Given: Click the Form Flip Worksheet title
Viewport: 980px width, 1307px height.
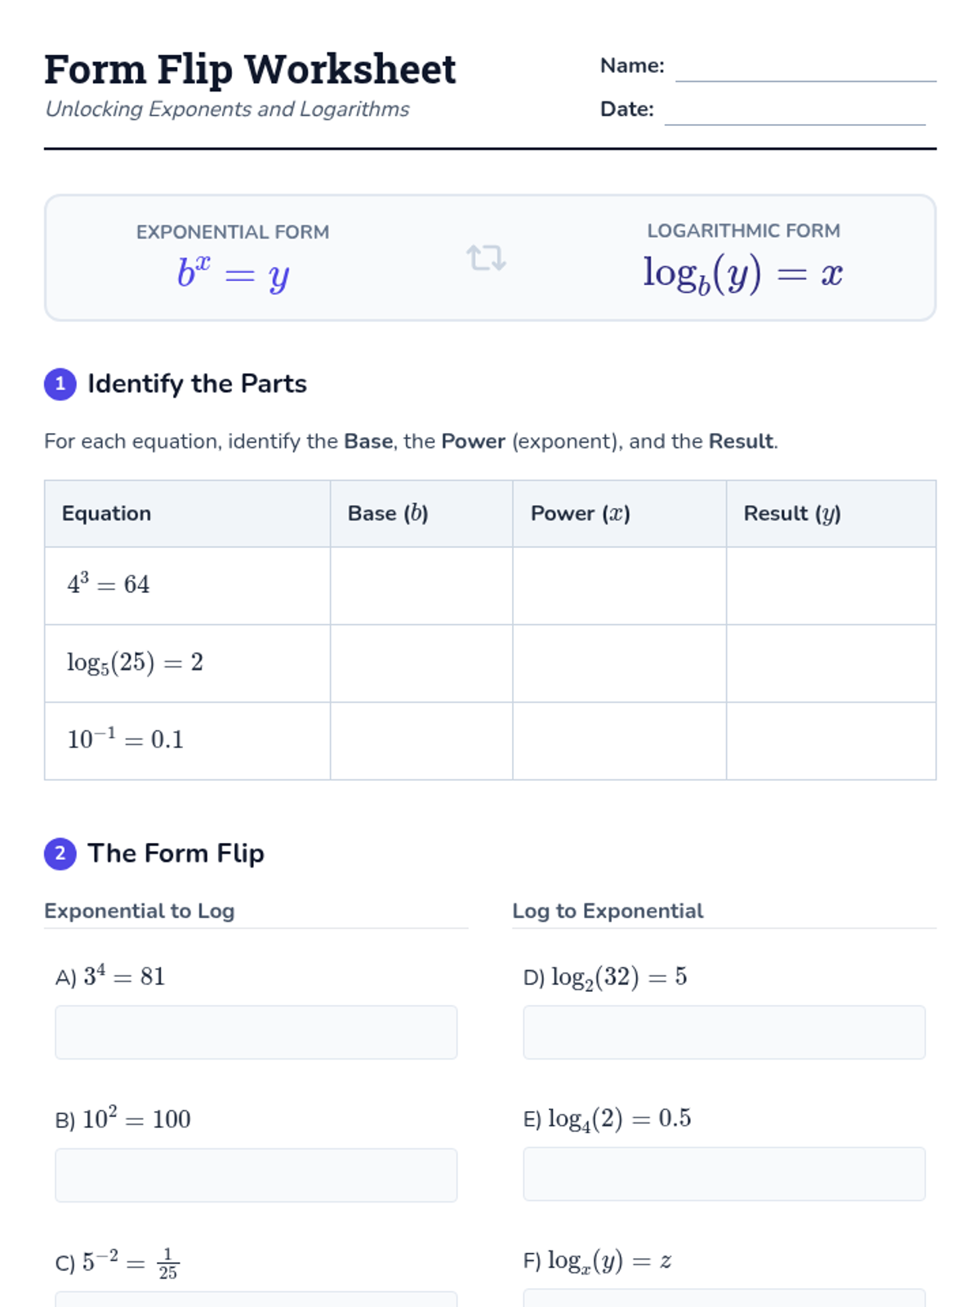Looking at the screenshot, I should pos(250,69).
